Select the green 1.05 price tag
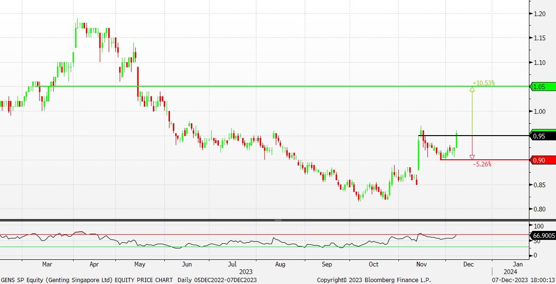The image size is (556, 284). click(x=543, y=87)
